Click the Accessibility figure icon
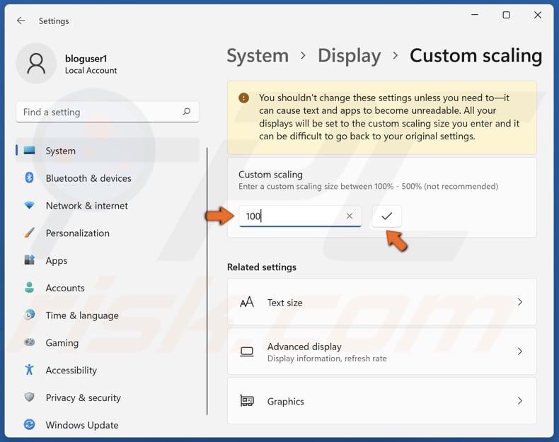This screenshot has width=559, height=442. pos(29,370)
